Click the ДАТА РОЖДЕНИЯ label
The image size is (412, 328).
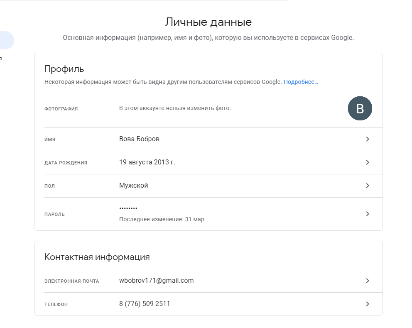[66, 163]
